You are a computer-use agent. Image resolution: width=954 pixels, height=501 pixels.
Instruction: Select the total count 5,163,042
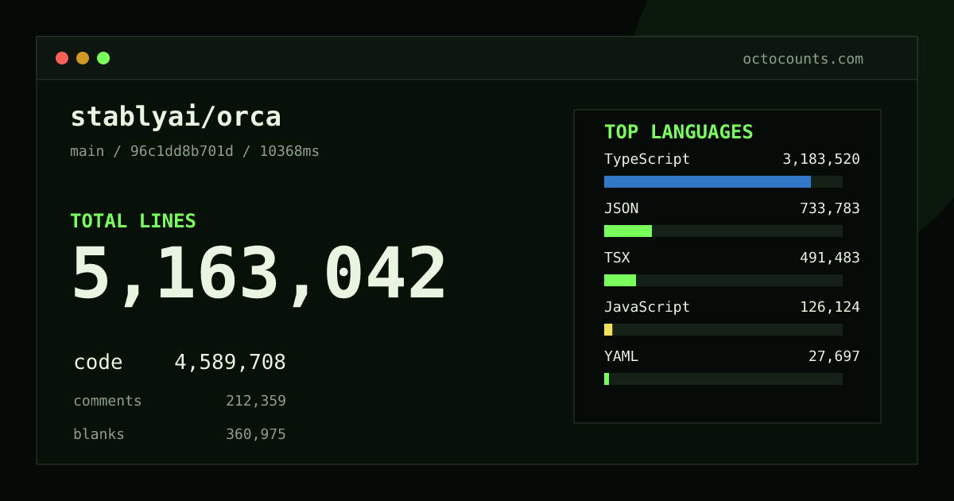258,274
